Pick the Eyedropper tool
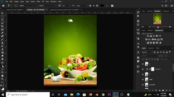 [x=2, y=33]
